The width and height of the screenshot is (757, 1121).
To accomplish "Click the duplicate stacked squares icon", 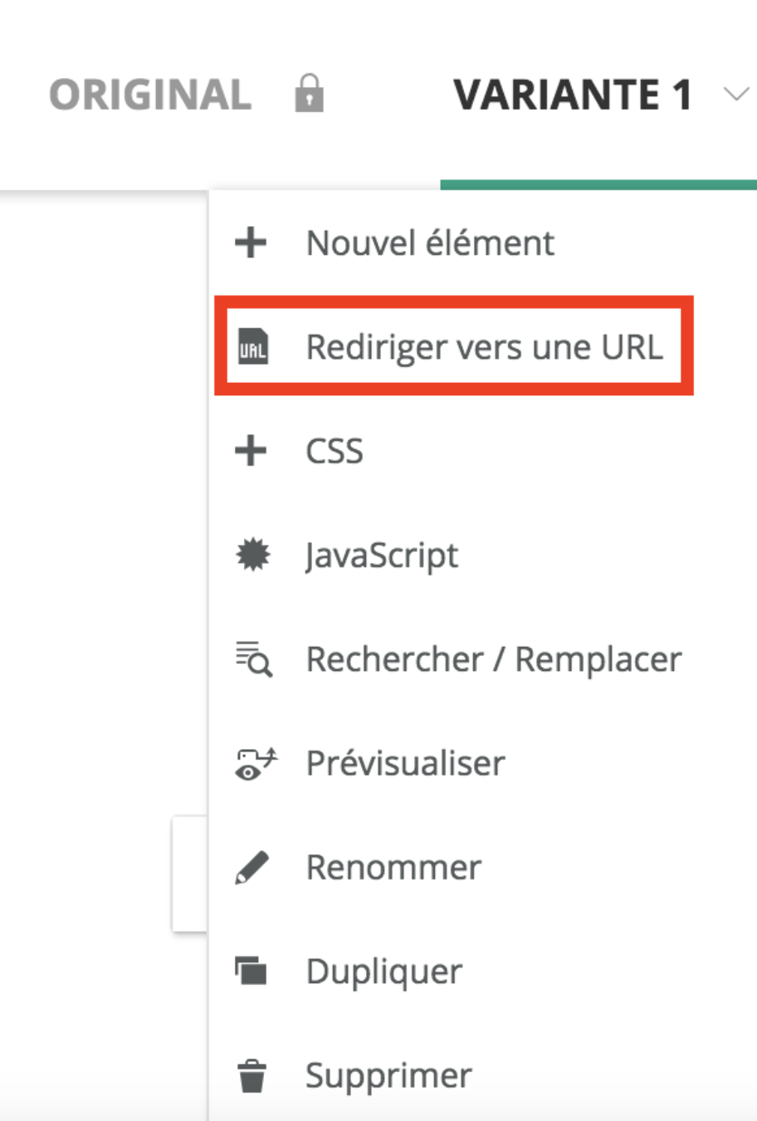I will pos(251,971).
